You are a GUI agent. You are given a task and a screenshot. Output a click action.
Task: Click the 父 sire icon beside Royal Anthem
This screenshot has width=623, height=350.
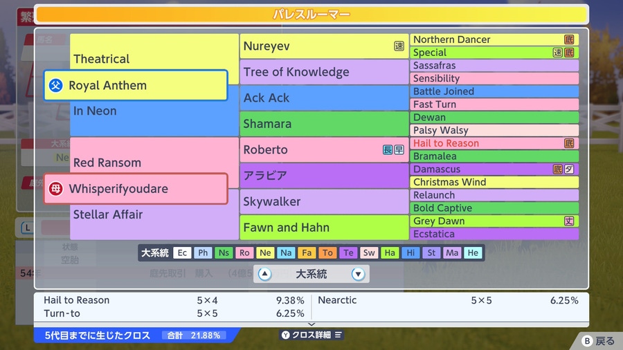click(x=56, y=85)
